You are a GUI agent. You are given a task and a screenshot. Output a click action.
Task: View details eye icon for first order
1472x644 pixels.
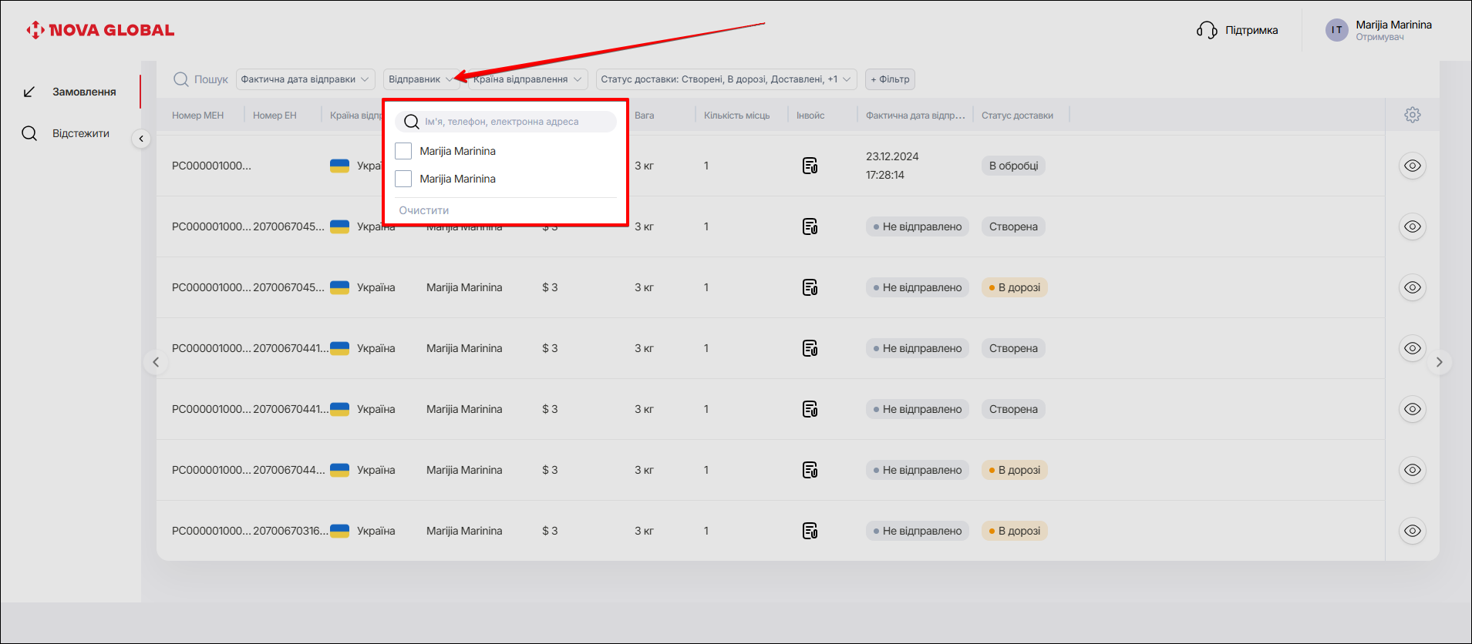click(x=1412, y=166)
